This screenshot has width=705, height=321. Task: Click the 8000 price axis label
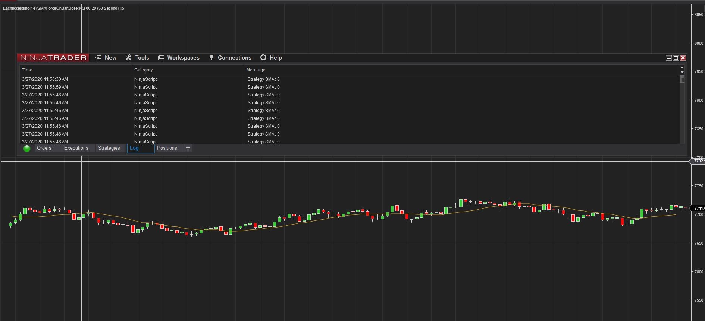point(699,43)
